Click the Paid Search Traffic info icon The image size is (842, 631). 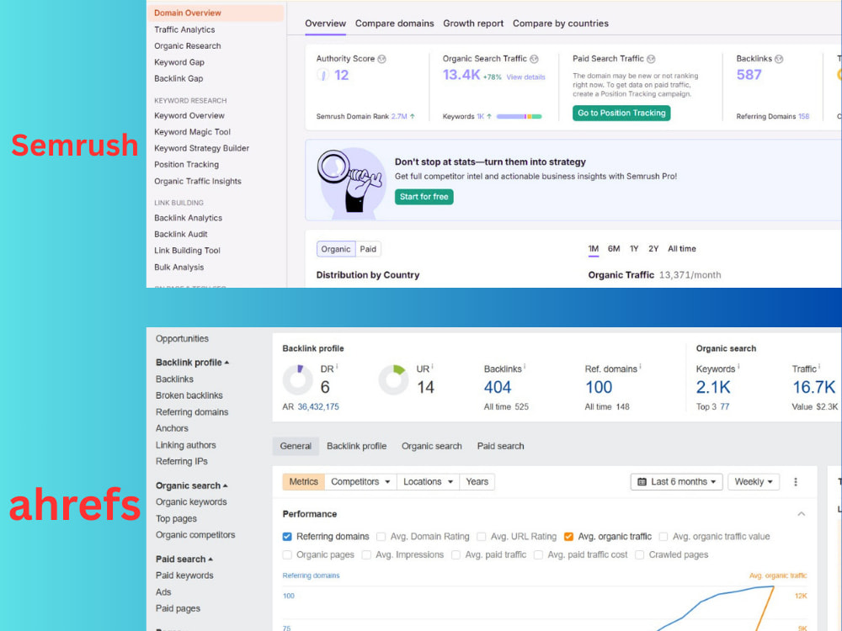point(651,59)
